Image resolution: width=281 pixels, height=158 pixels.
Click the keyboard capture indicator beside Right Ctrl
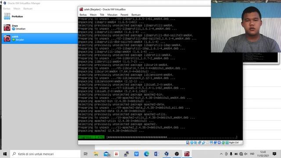[x=227, y=143]
